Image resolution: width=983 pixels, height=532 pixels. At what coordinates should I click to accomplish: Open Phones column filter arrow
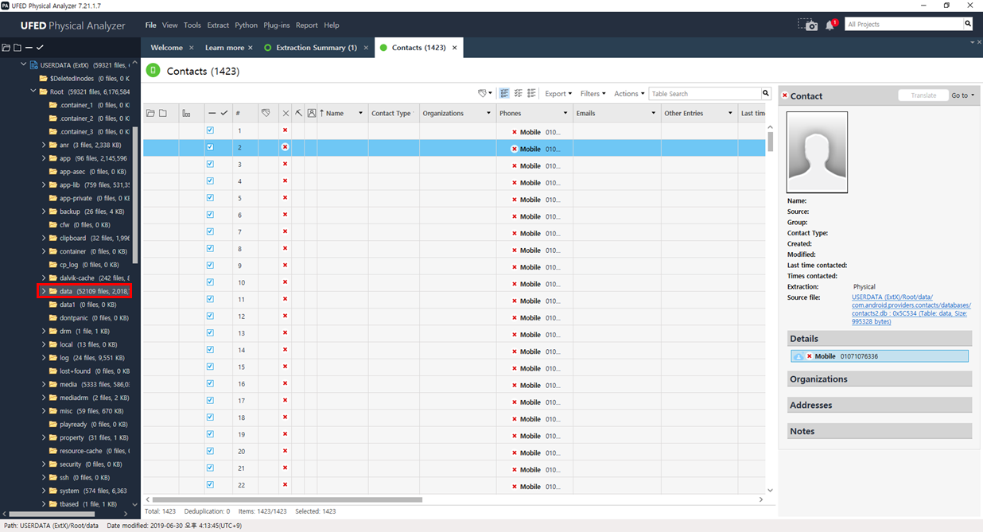click(x=565, y=113)
